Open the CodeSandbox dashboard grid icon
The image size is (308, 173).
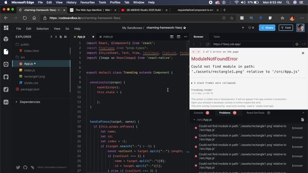(6, 28)
